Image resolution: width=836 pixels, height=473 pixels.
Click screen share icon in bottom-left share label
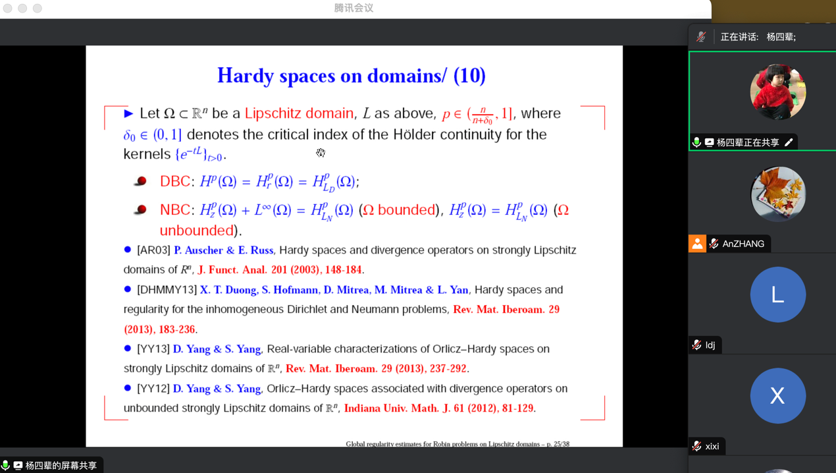point(18,466)
